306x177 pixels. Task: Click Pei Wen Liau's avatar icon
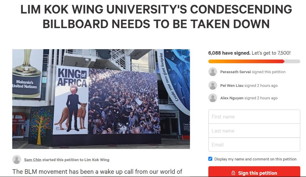pyautogui.click(x=213, y=85)
